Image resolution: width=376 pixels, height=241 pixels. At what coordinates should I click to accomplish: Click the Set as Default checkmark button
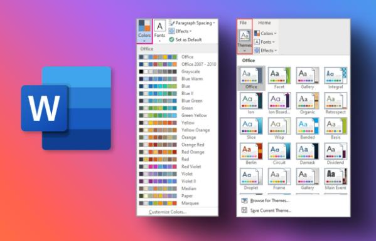click(x=185, y=39)
